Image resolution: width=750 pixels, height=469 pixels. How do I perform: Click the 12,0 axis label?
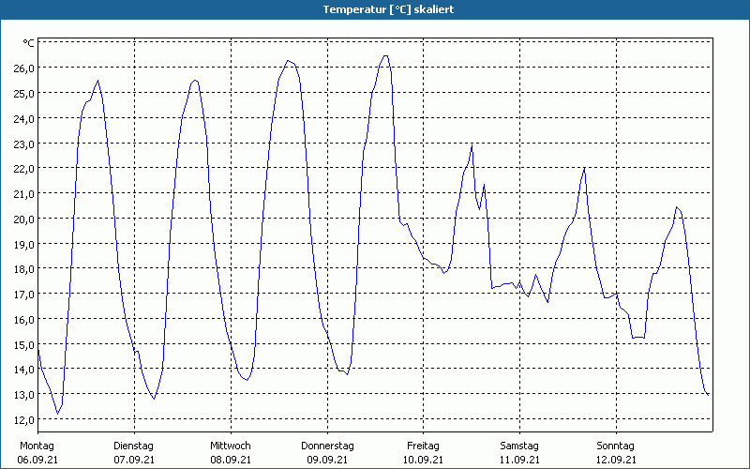point(24,419)
